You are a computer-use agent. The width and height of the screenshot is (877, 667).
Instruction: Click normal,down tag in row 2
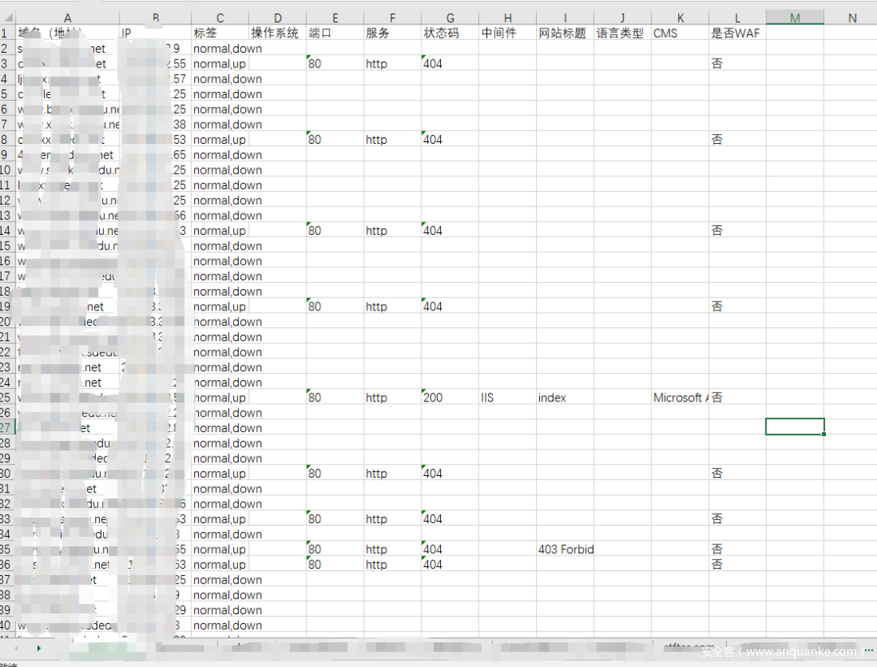[227, 49]
